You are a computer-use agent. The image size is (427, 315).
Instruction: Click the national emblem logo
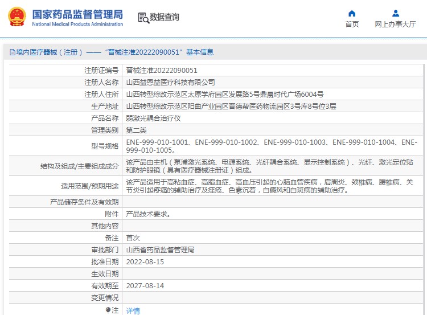pos(17,17)
